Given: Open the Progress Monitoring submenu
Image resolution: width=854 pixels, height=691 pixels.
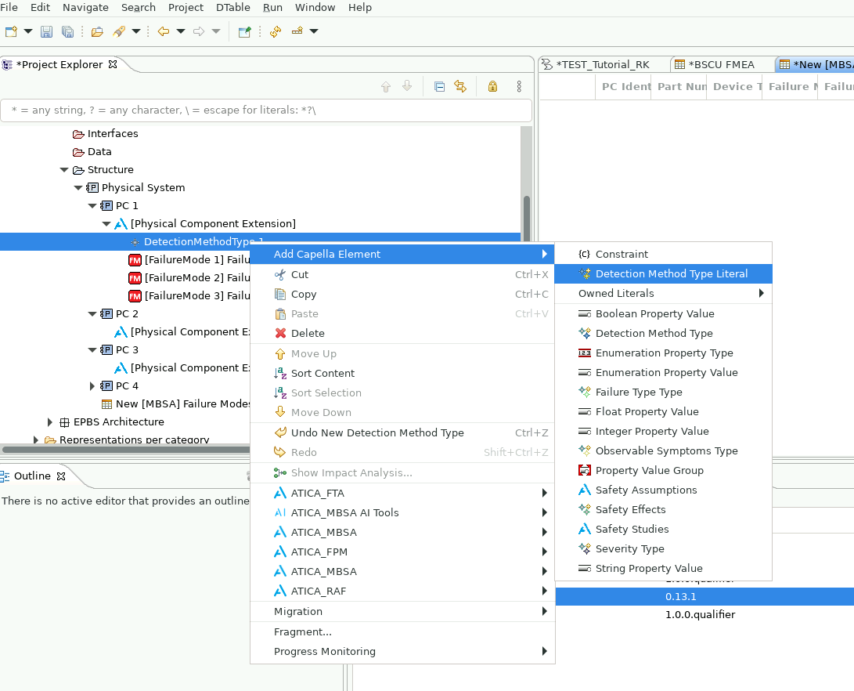Looking at the screenshot, I should 402,652.
